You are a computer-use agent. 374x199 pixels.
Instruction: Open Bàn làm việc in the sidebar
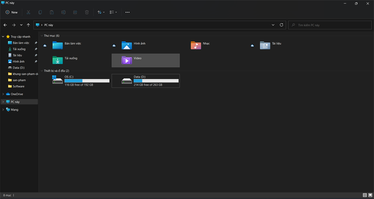pyautogui.click(x=21, y=43)
